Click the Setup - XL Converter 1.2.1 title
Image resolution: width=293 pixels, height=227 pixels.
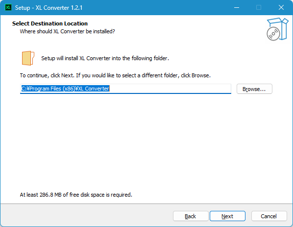[49, 8]
